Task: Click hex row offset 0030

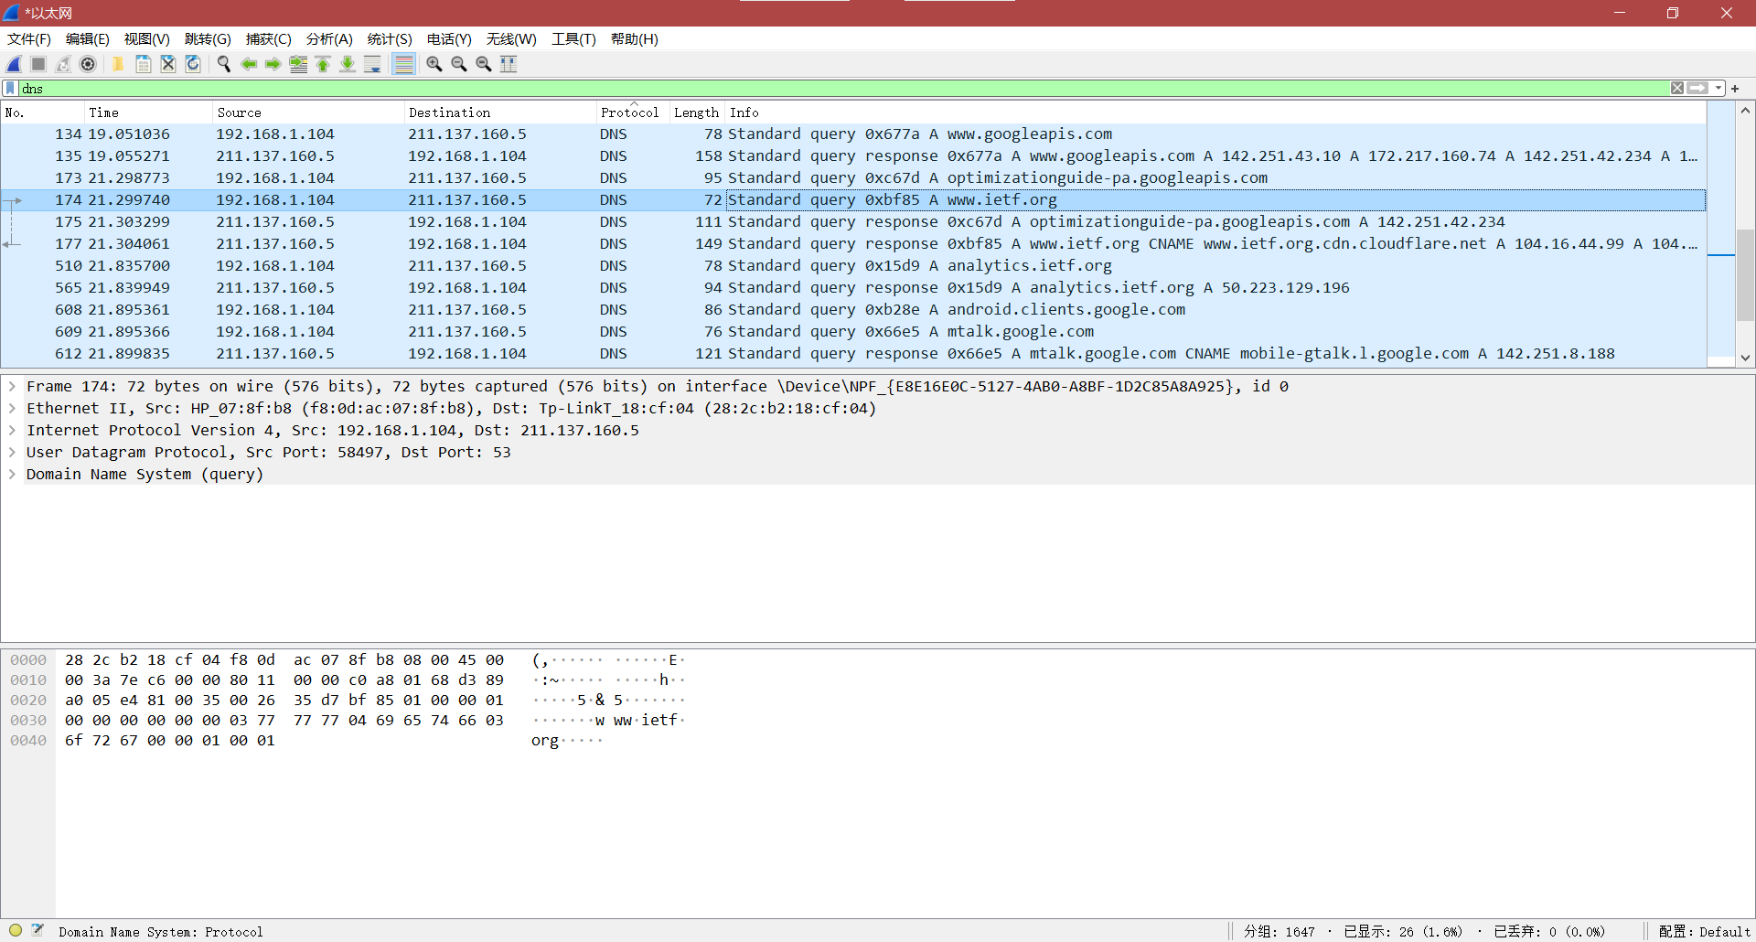Action: click(x=28, y=721)
